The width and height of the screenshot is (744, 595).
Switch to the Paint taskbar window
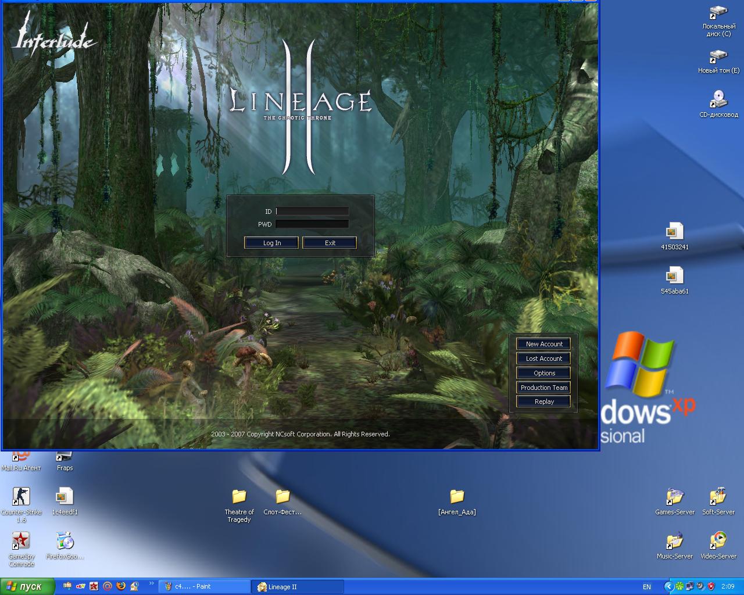(203, 587)
